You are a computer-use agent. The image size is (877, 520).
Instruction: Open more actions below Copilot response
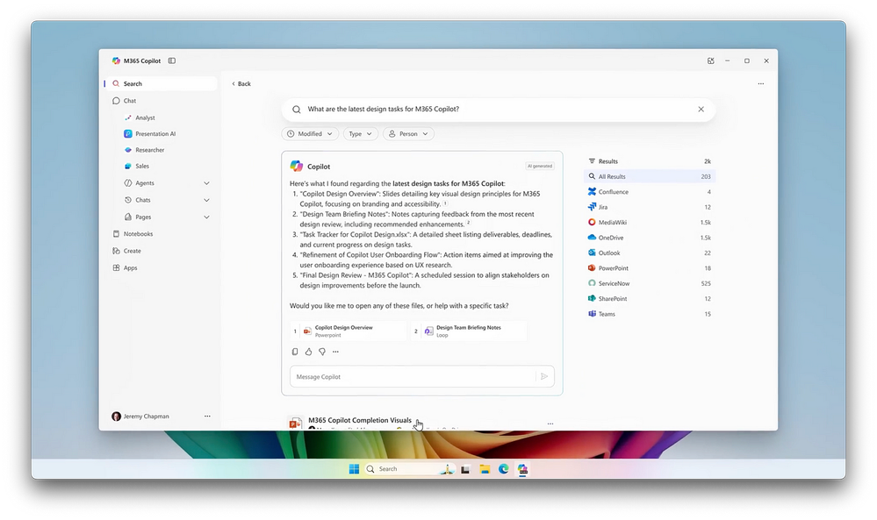(335, 352)
